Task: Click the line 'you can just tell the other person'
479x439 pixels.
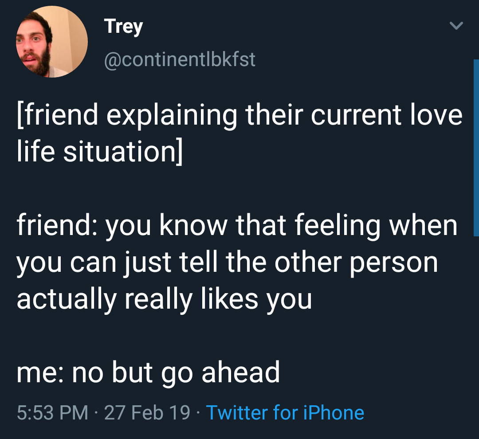Action: click(x=227, y=263)
